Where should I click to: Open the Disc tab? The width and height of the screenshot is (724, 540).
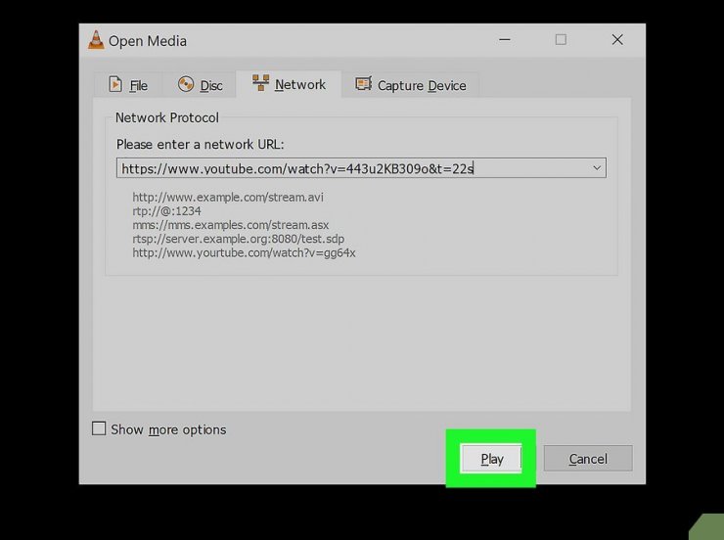211,86
